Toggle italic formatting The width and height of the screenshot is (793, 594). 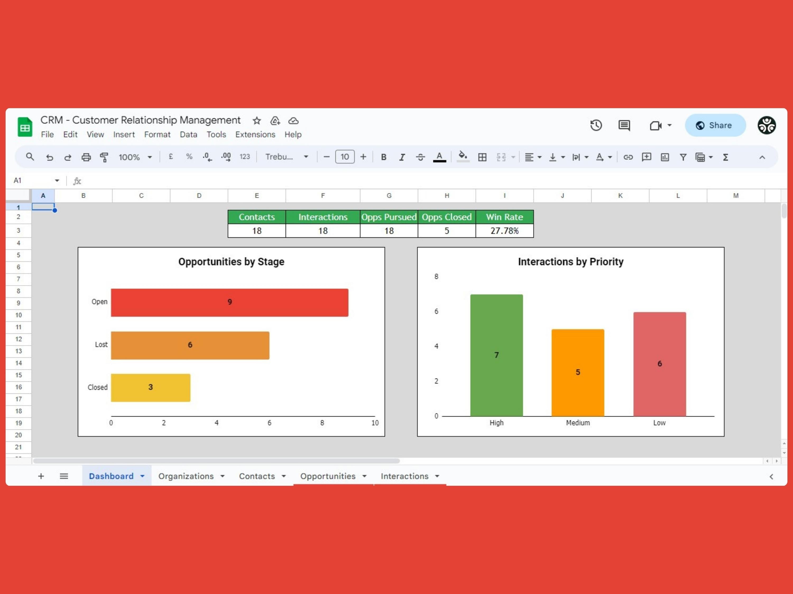coord(402,157)
